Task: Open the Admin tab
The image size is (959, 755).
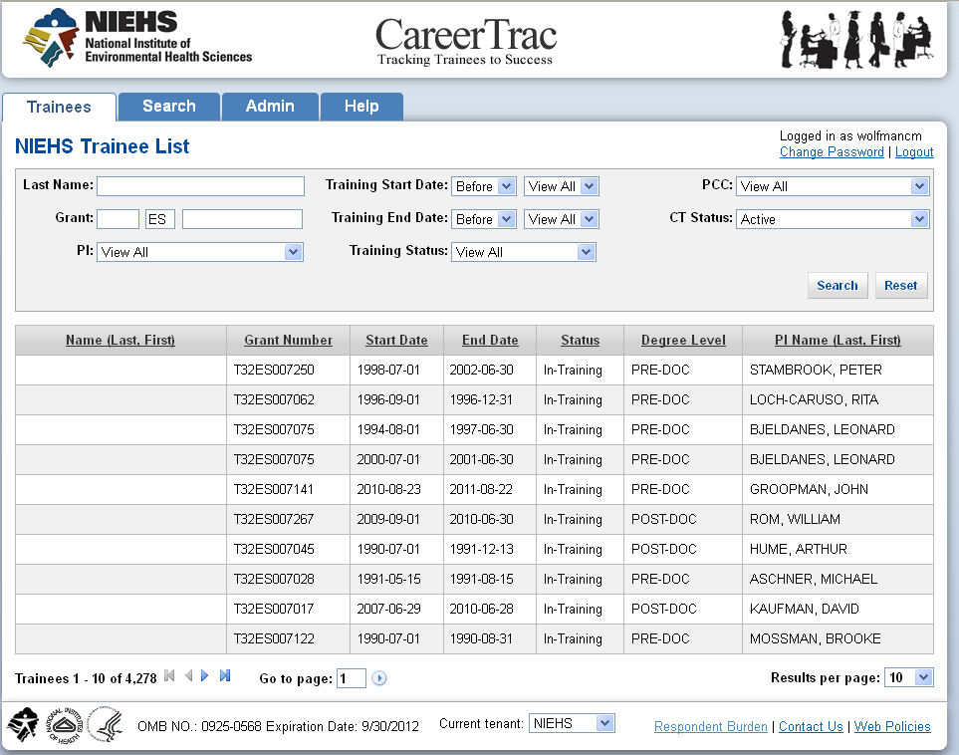Action: tap(270, 107)
